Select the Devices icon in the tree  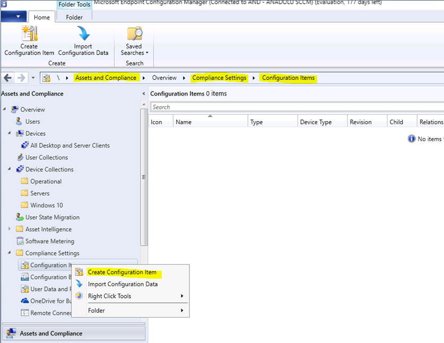20,133
